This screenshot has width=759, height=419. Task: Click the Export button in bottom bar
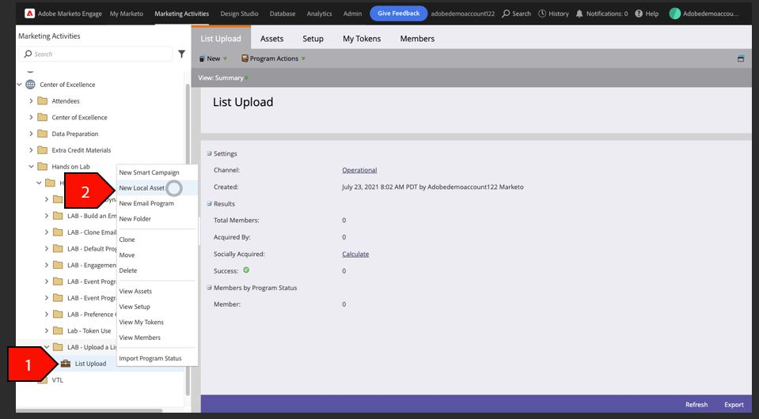[734, 405]
